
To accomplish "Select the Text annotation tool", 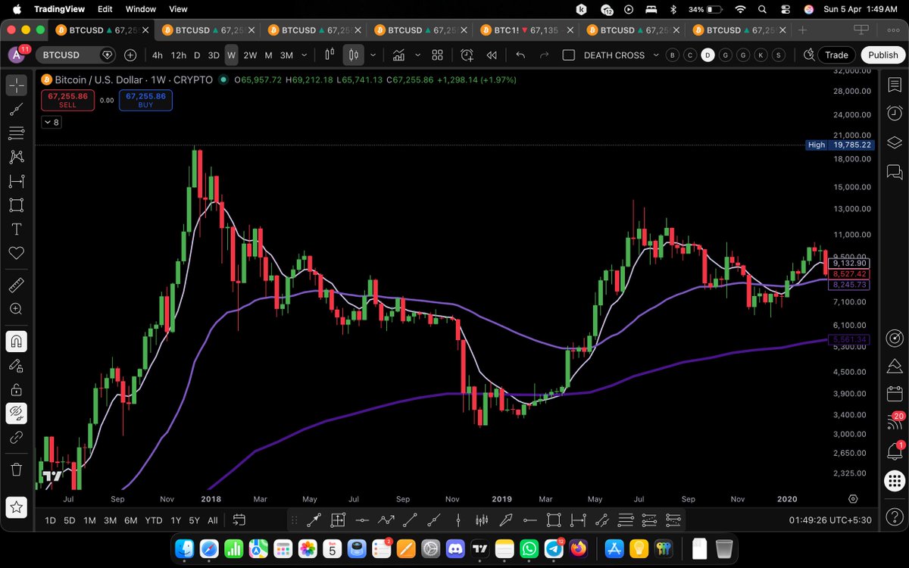I will 17,229.
